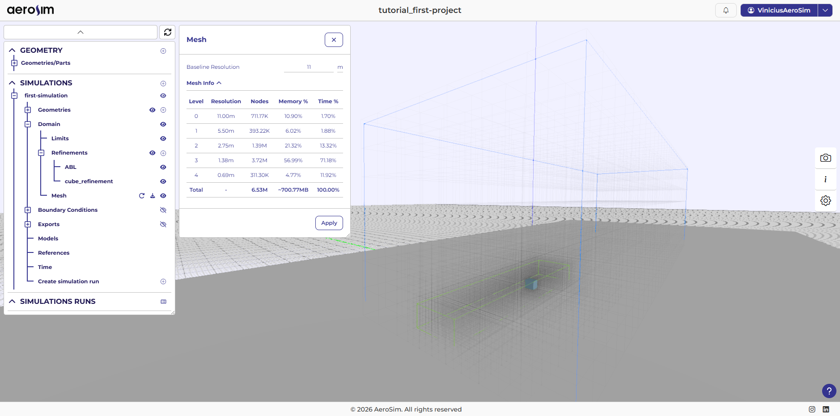Open the viewer settings gear icon

(x=825, y=201)
